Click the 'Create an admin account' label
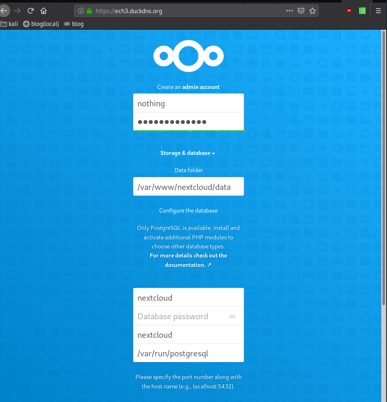This screenshot has height=402, width=387. tap(188, 87)
